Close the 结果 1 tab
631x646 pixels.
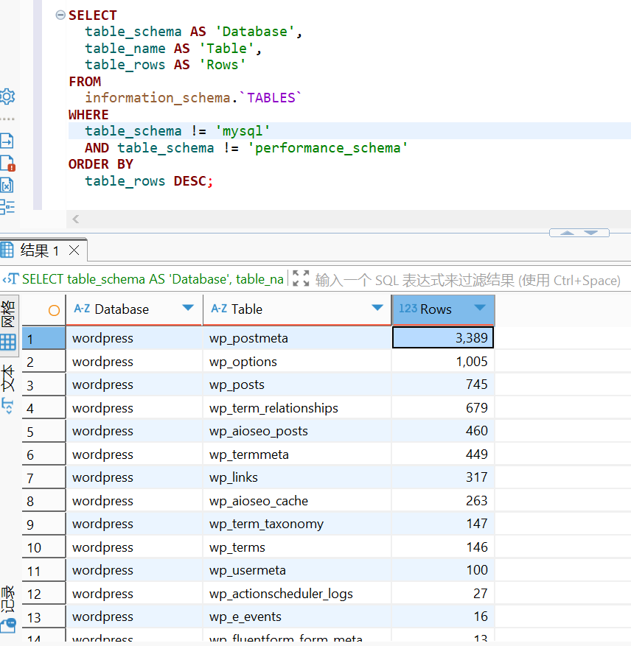[x=74, y=250]
